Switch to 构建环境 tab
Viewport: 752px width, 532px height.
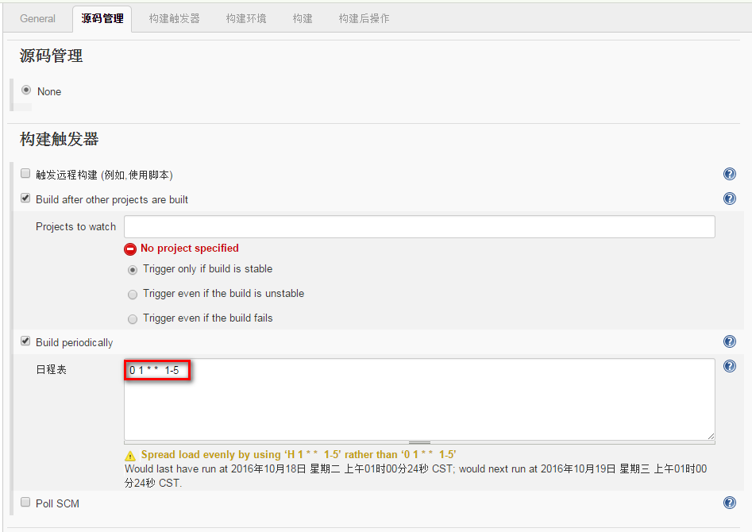246,19
